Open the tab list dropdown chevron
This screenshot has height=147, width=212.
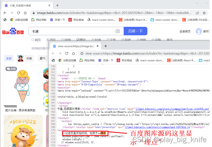[197, 3]
